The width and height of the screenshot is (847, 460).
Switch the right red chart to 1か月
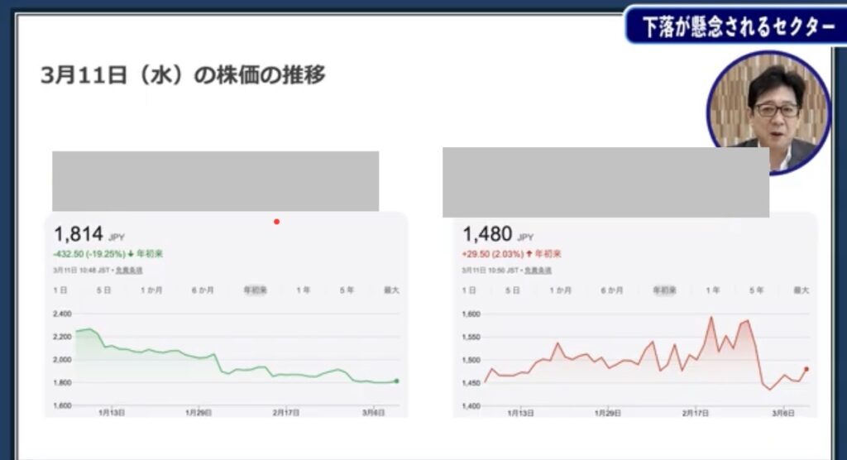coord(561,290)
